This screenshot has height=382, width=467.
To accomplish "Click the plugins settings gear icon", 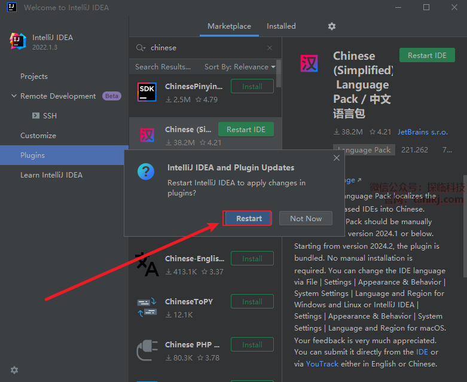I will [x=332, y=26].
